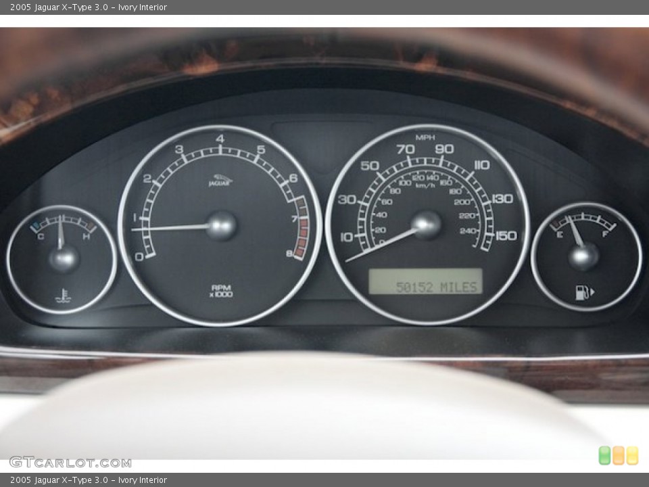The height and width of the screenshot is (487, 649).
Task: Click the 150 mark on the speedometer
Action: click(506, 235)
